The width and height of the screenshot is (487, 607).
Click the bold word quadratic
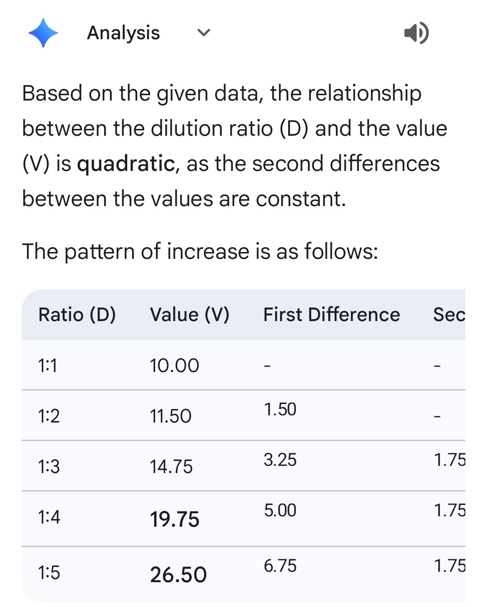pyautogui.click(x=126, y=164)
